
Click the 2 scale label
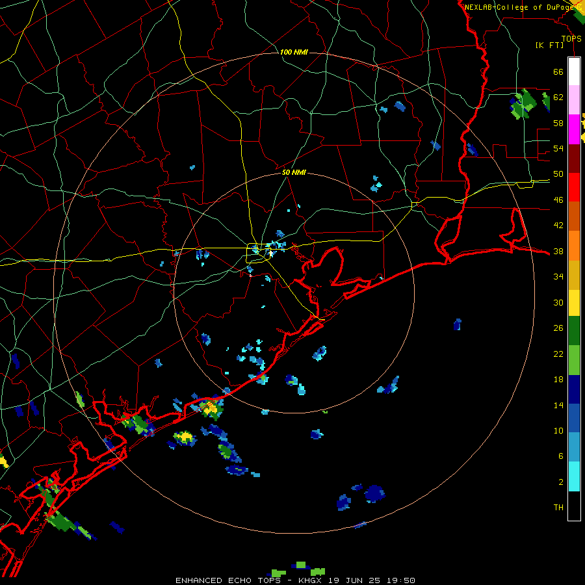coord(561,482)
